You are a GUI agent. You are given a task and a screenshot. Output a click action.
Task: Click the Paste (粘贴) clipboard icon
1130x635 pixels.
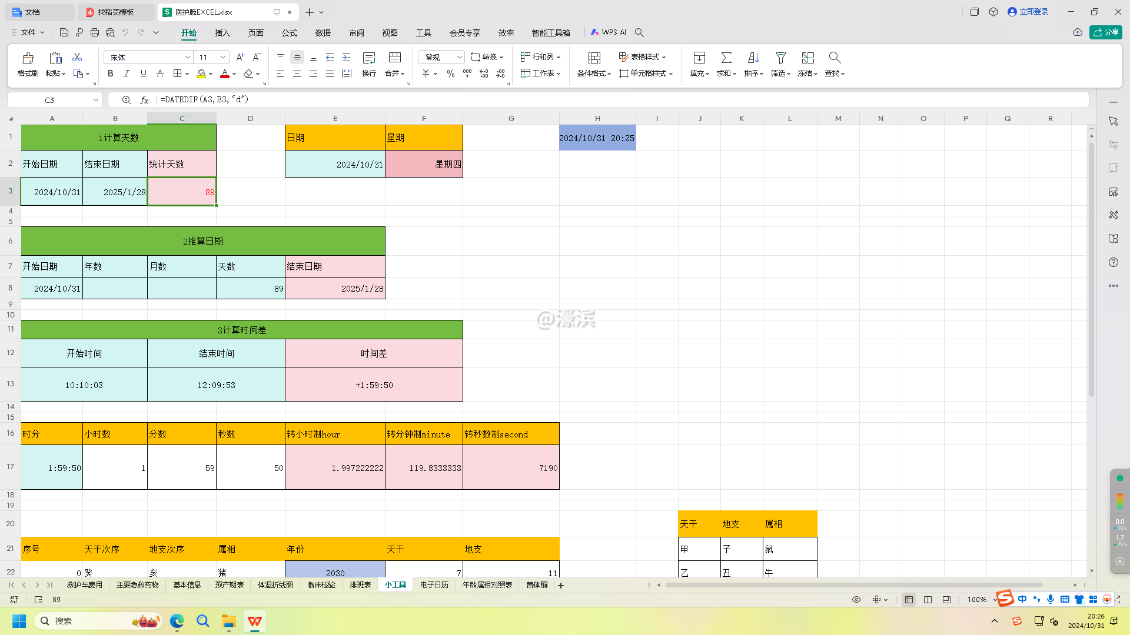pos(55,58)
